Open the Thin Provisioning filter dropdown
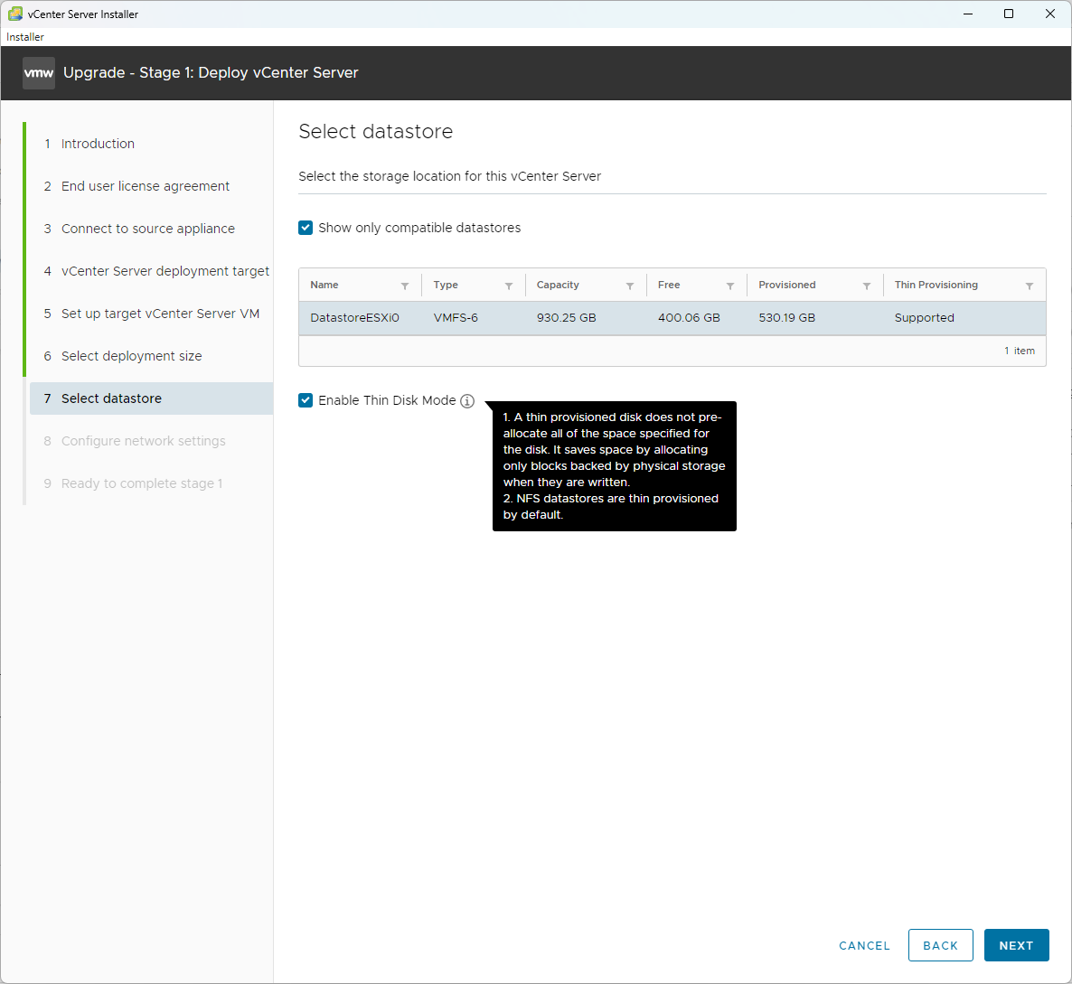The image size is (1072, 984). coord(1030,285)
